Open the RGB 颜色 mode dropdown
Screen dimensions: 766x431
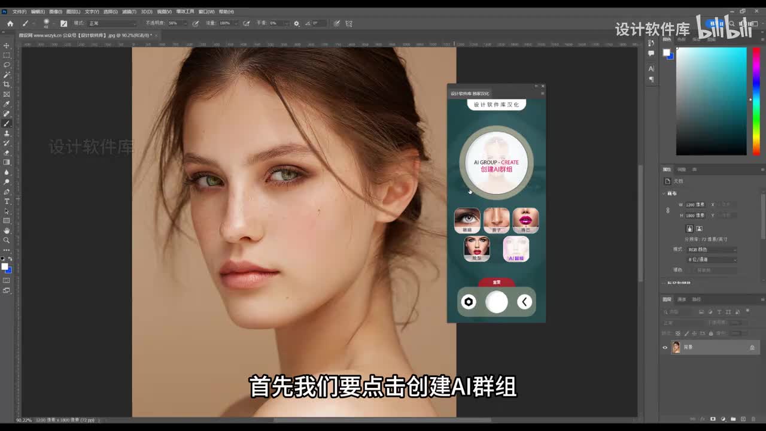pyautogui.click(x=712, y=250)
